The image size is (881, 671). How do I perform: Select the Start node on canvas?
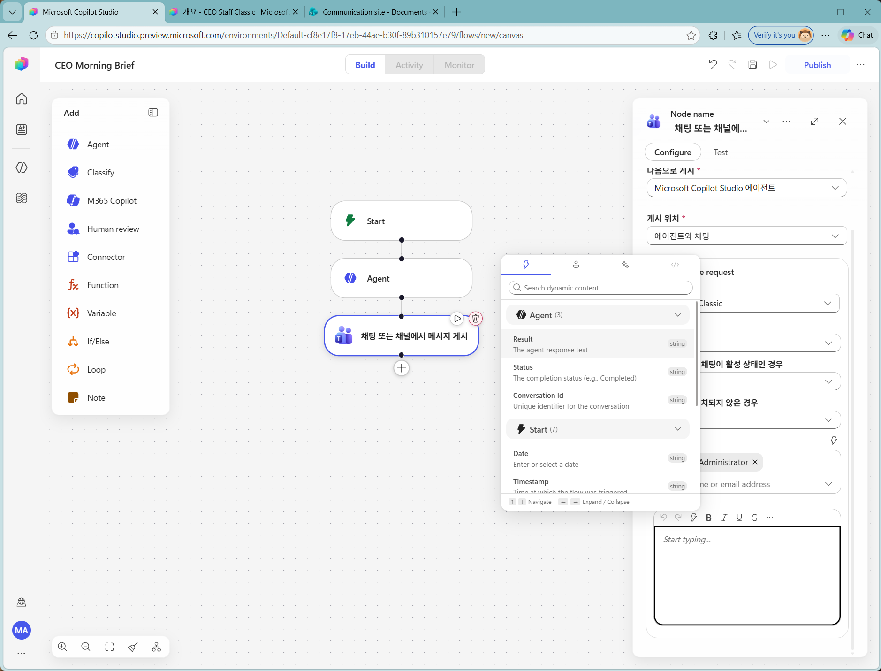coord(402,221)
